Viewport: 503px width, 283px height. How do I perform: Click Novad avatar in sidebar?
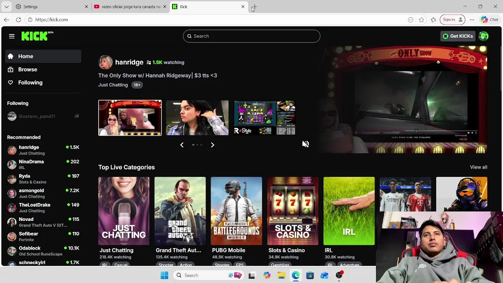12,222
